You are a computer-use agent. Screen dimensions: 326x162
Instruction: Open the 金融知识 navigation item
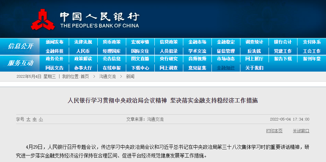click(226, 67)
